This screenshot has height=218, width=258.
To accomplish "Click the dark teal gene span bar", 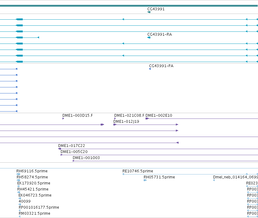I will point(129,6).
